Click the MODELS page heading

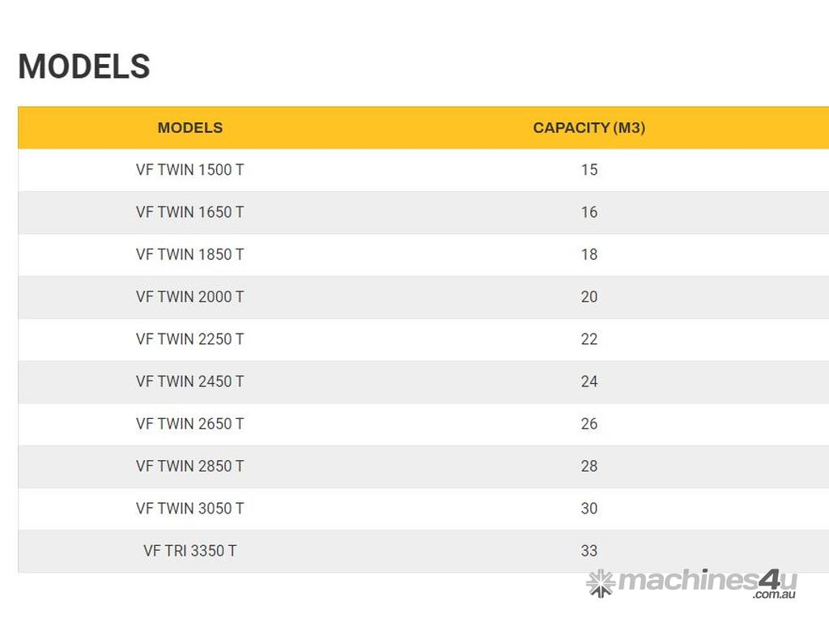[x=84, y=66]
